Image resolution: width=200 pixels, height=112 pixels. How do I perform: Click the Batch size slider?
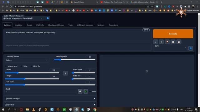(x=84, y=79)
